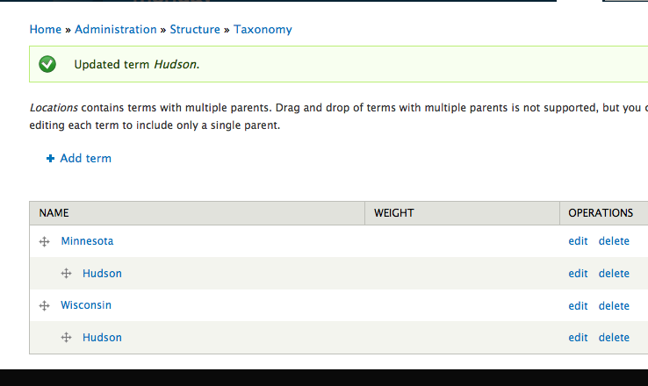The height and width of the screenshot is (386, 648).
Task: Edit the Minnesota term
Action: [578, 240]
